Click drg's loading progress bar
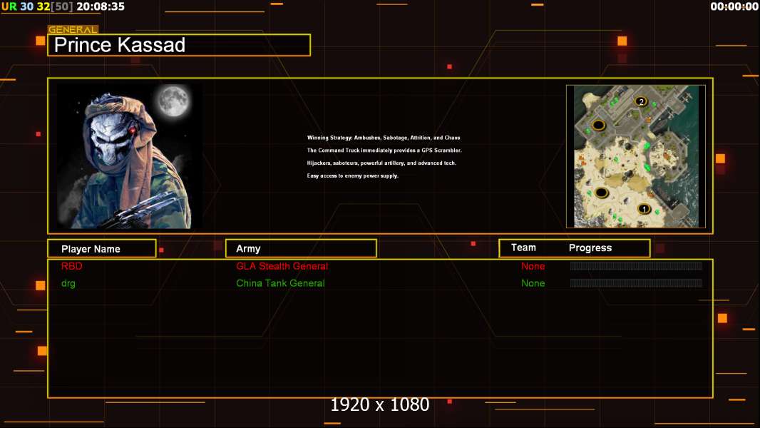 point(636,283)
